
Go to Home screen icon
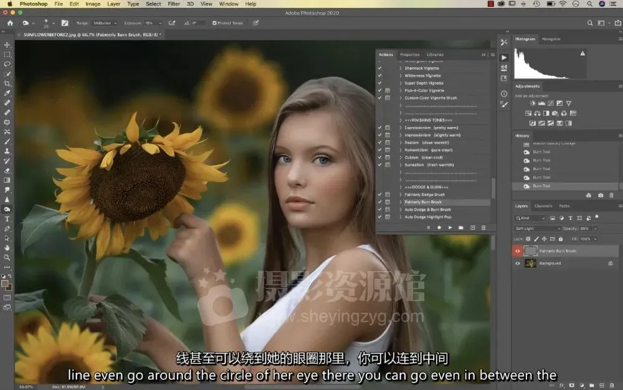(x=11, y=23)
